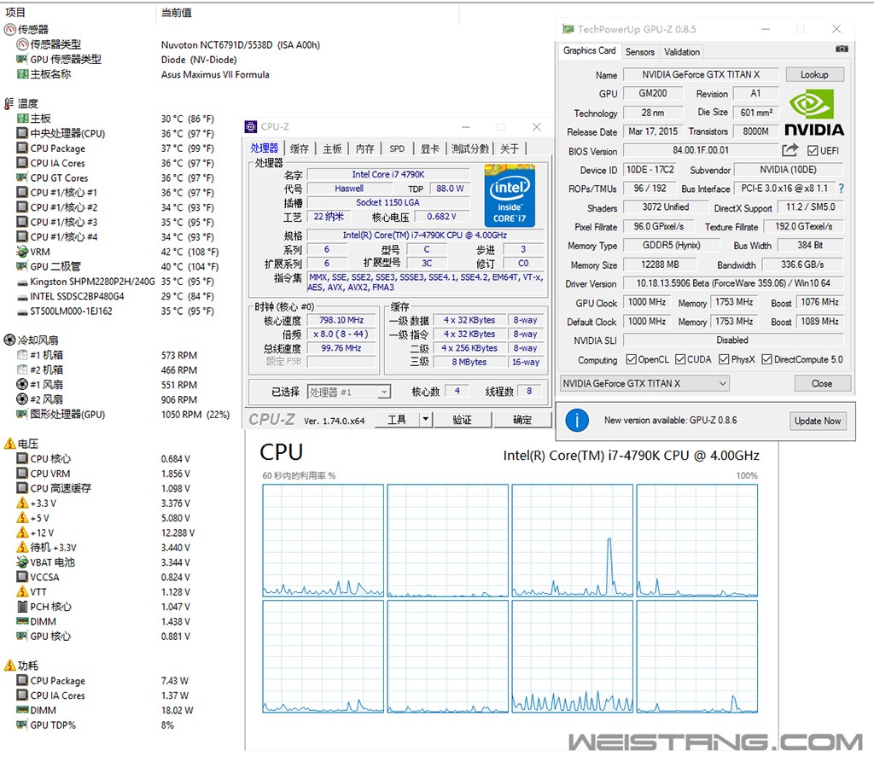Click the Close button in GPU-Z
This screenshot has height=762, width=874.
[822, 383]
